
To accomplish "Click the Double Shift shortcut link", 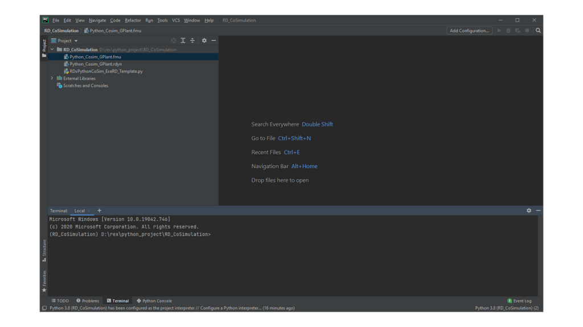I will click(x=317, y=124).
